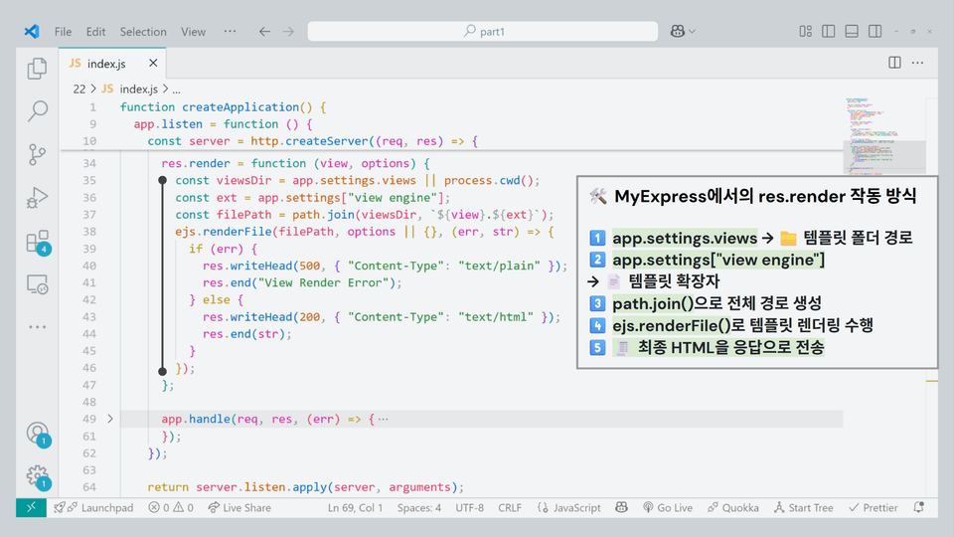This screenshot has width=954, height=537.
Task: Expand breadcrumb chevron after 22
Action: [93, 89]
